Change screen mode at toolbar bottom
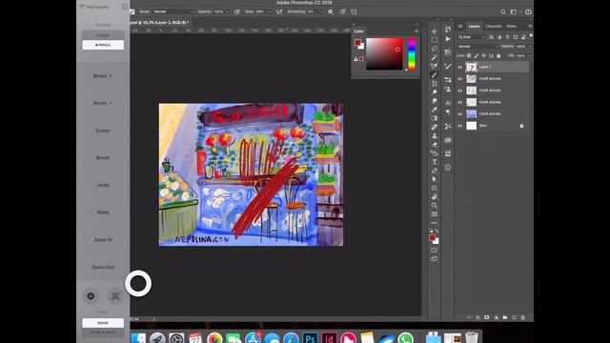610x343 pixels. (x=435, y=259)
